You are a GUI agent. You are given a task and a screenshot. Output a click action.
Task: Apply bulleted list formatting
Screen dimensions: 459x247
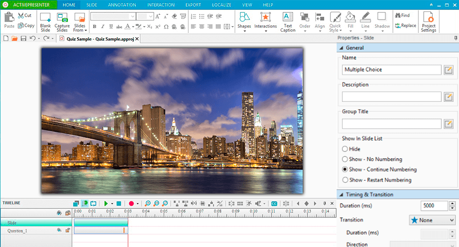(202, 16)
